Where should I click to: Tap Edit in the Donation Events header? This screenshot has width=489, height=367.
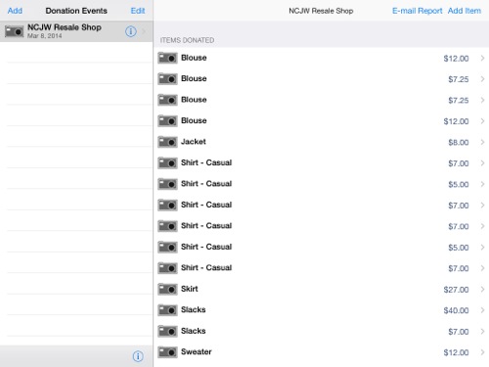pyautogui.click(x=138, y=11)
